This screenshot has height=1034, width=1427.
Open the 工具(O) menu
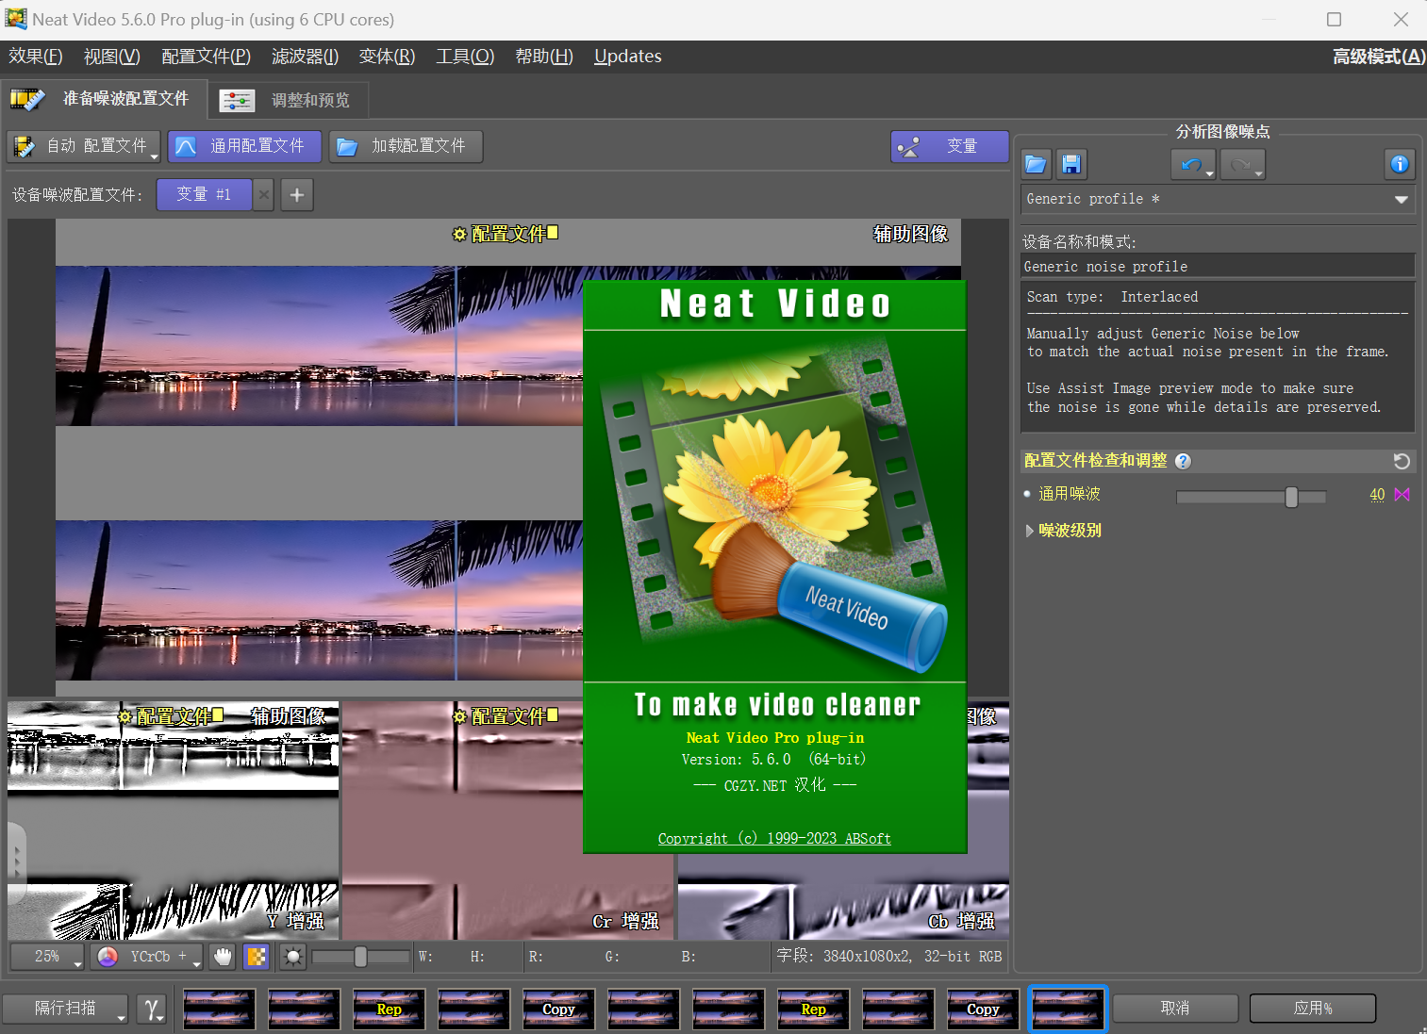pos(465,57)
